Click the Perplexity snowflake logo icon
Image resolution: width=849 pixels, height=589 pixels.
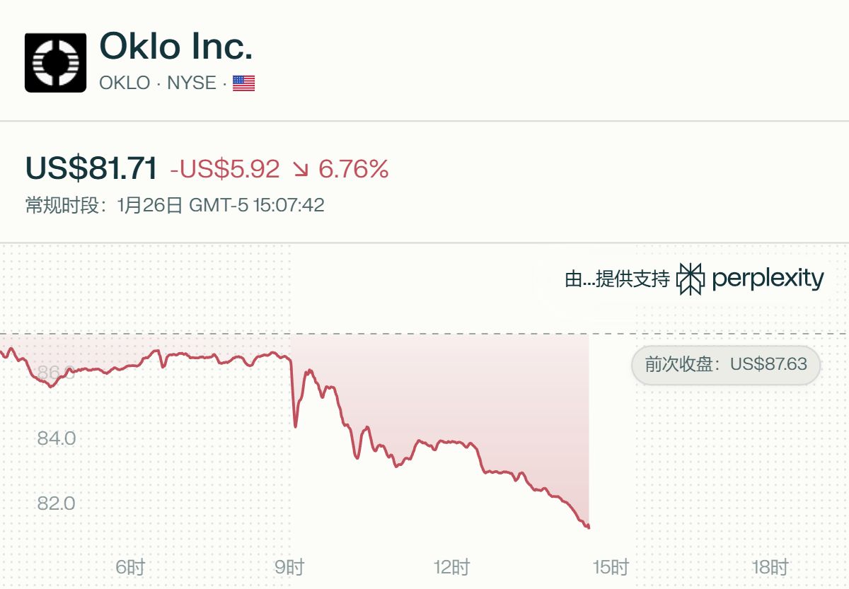pyautogui.click(x=691, y=279)
